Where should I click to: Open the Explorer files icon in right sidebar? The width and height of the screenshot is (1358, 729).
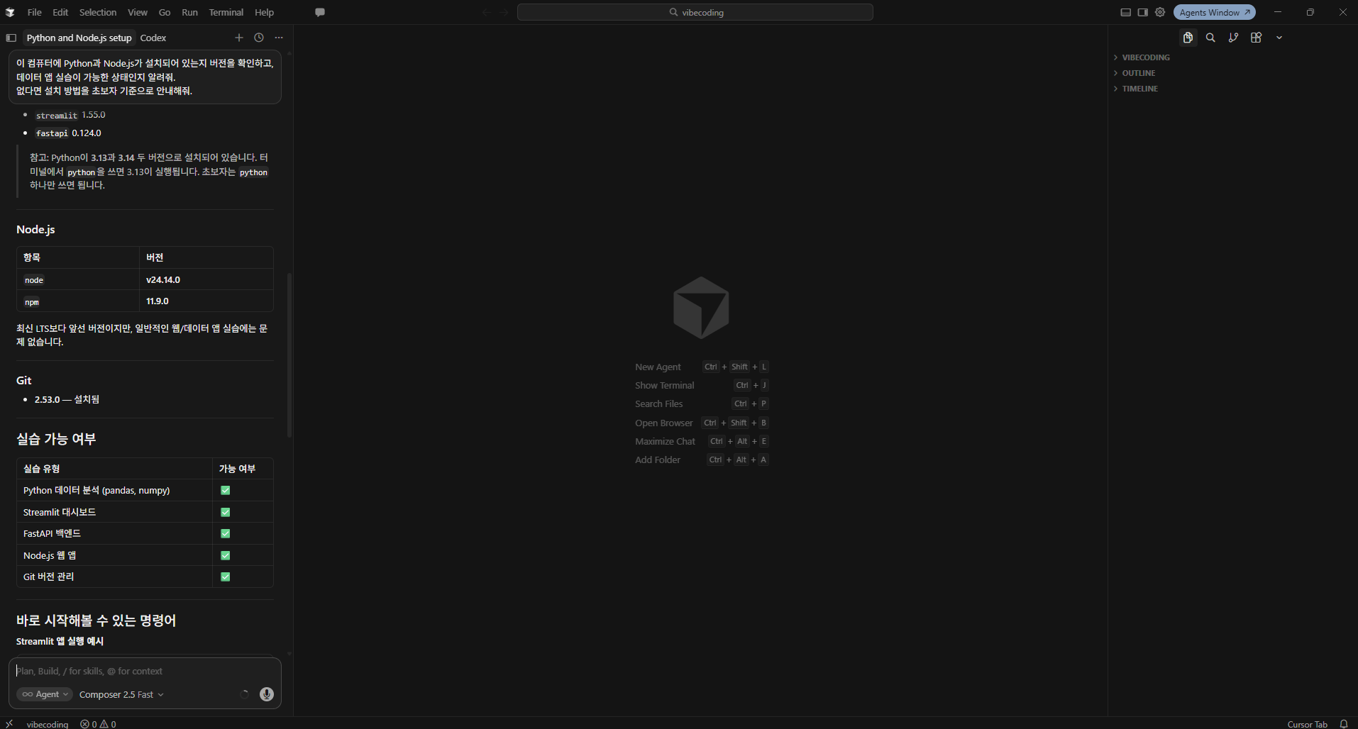point(1188,38)
